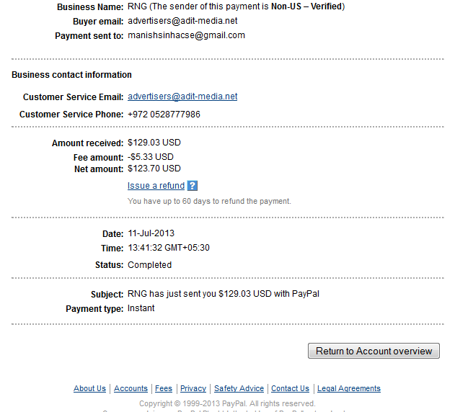Click the Business contact information heading
The image size is (455, 412).
pos(71,75)
